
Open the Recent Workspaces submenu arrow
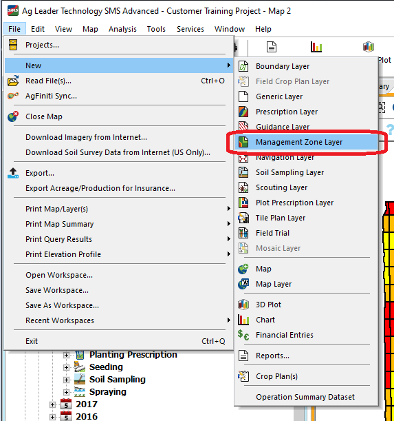228,320
